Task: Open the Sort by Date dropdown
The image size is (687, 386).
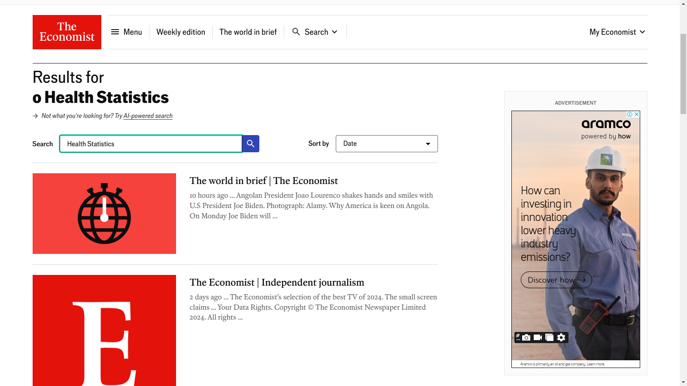Action: point(386,144)
